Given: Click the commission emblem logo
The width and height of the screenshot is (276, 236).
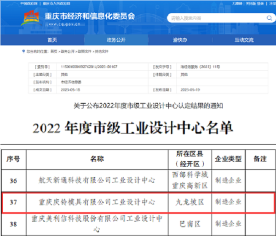Looking at the screenshot, I should [x=31, y=18].
